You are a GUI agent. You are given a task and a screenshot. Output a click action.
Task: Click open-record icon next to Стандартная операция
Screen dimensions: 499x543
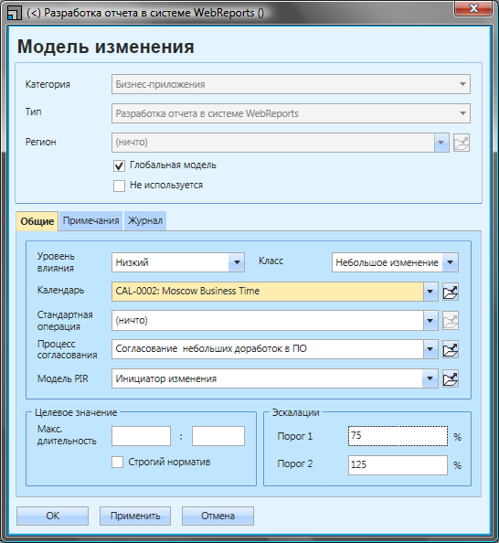451,320
